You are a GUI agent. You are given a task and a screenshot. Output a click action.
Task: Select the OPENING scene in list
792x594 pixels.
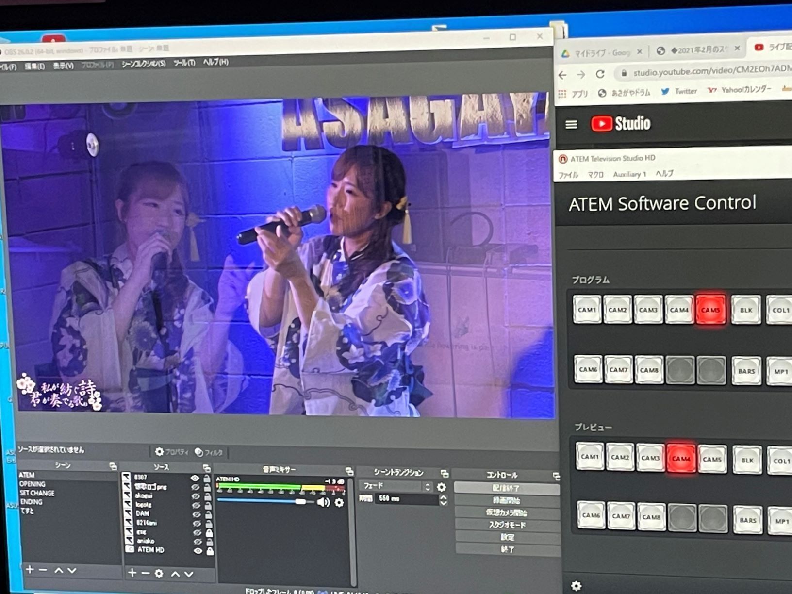point(33,484)
